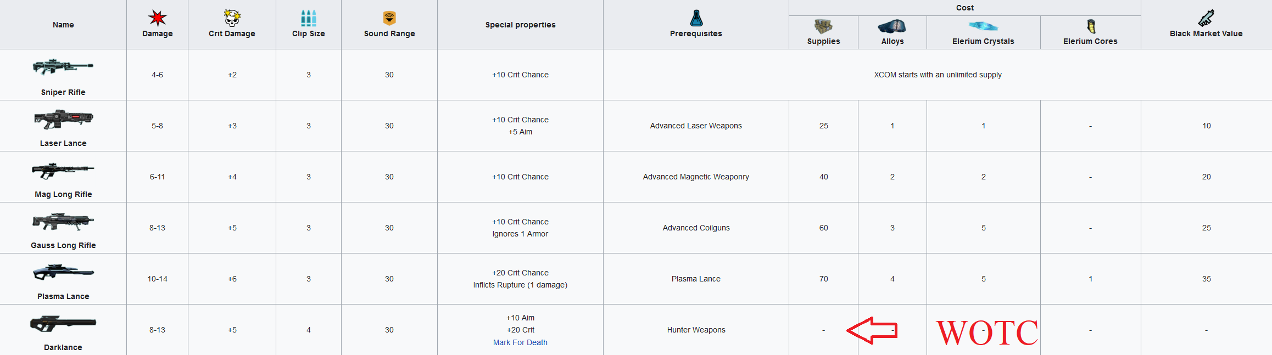
Task: Click the Mag Long Rifle image
Action: click(63, 170)
